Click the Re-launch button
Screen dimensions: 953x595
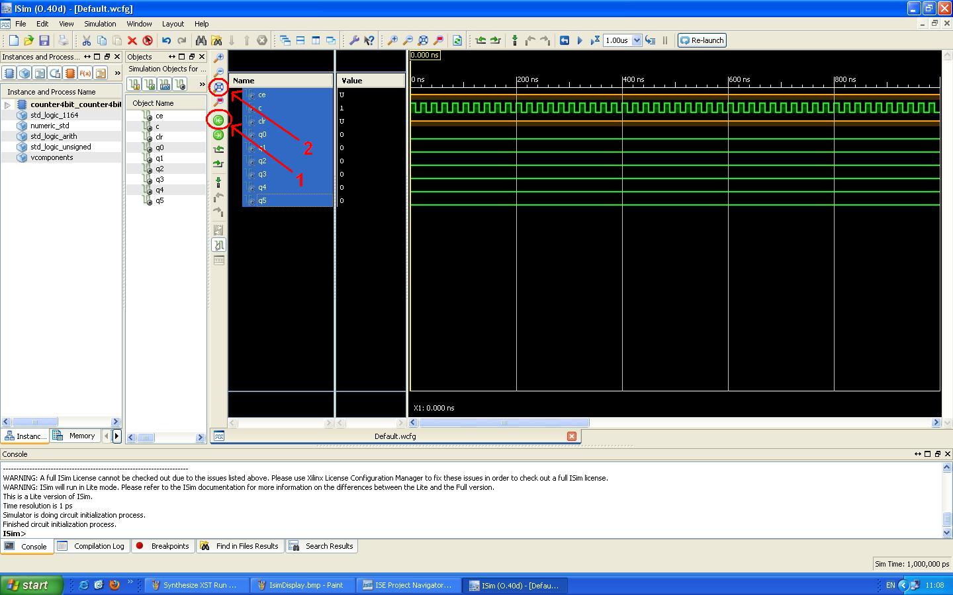pos(702,40)
